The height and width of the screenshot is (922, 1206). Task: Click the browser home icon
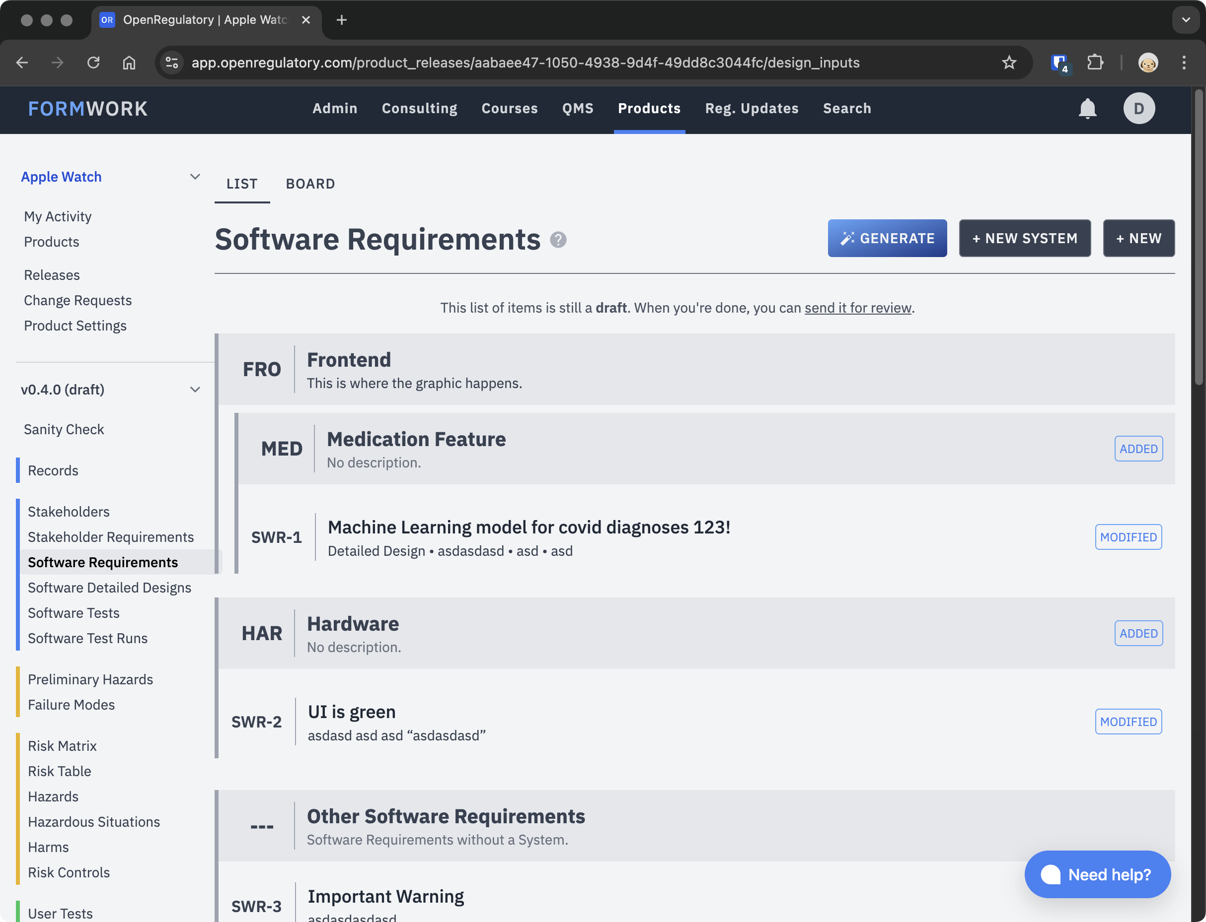click(x=129, y=63)
